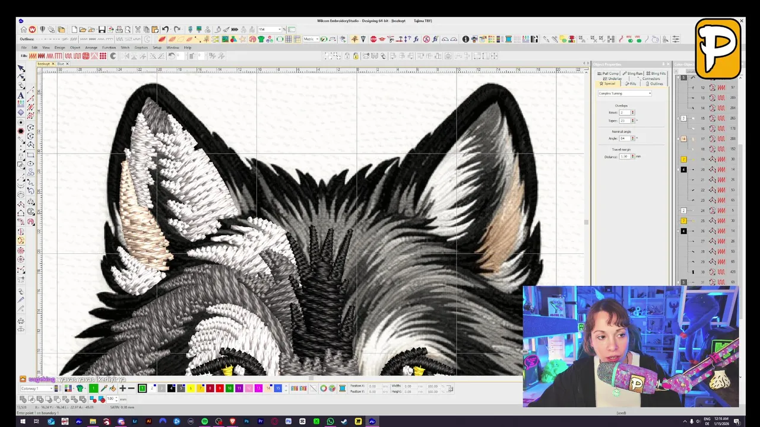Open the File menu
The image size is (760, 427).
(x=24, y=47)
